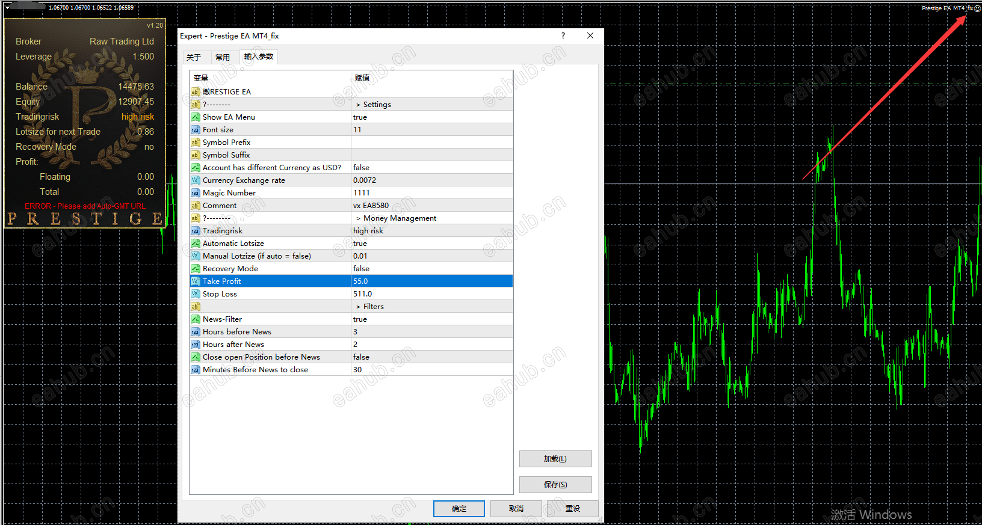Click the EA smiley face icon on the chart
Screen dimensions: 982x525
[977, 8]
